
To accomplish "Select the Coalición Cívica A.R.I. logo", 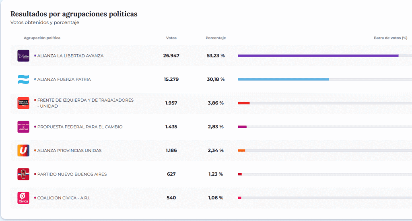I will point(23,198).
